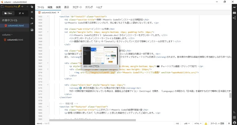Open the 表示 menu

click(x=67, y=7)
